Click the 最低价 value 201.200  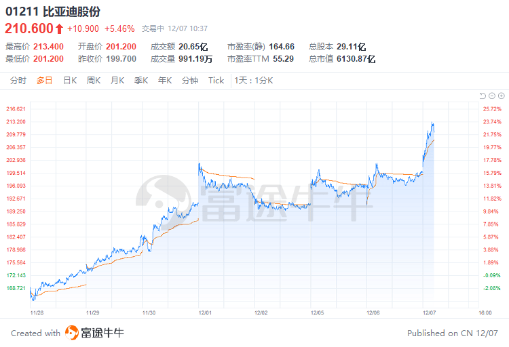(x=48, y=59)
